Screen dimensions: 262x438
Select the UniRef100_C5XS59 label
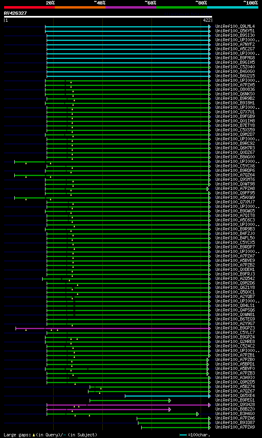[x=235, y=130]
